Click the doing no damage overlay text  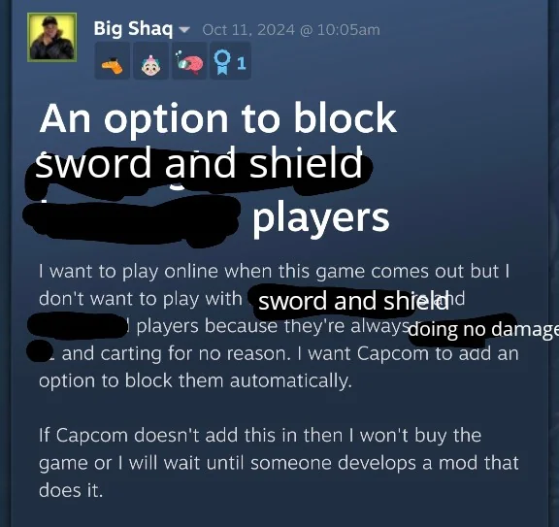click(x=483, y=330)
